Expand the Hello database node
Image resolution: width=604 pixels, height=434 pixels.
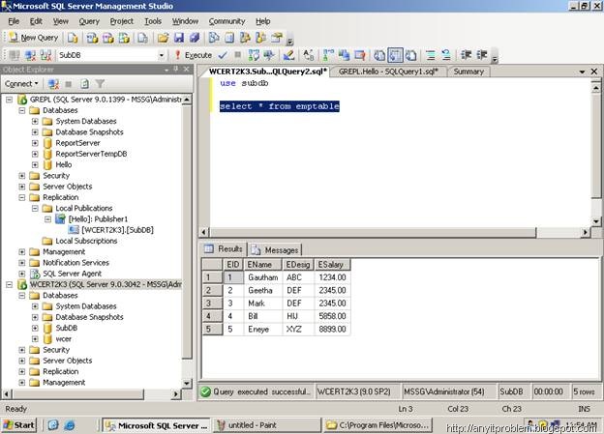click(x=35, y=164)
